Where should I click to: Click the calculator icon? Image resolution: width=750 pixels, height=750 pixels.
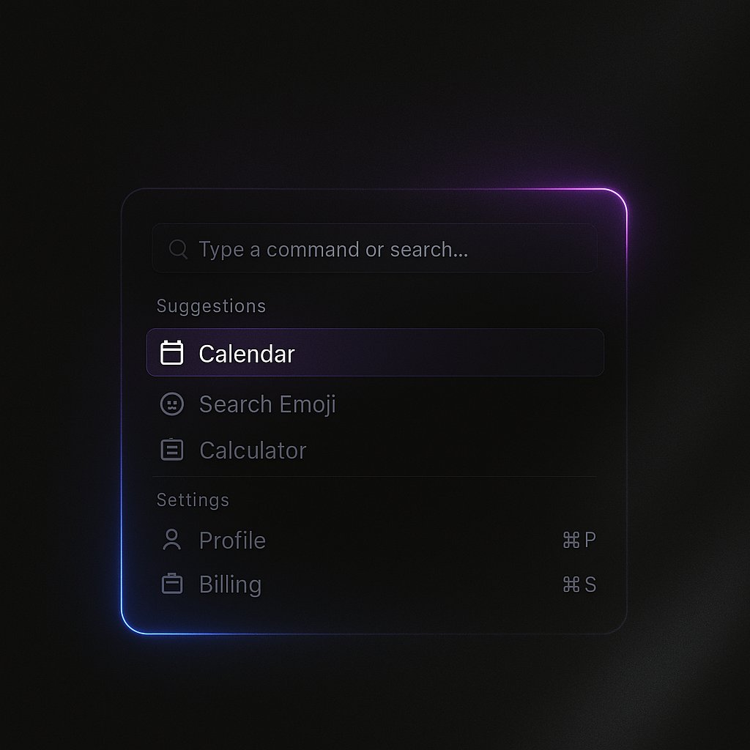171,450
